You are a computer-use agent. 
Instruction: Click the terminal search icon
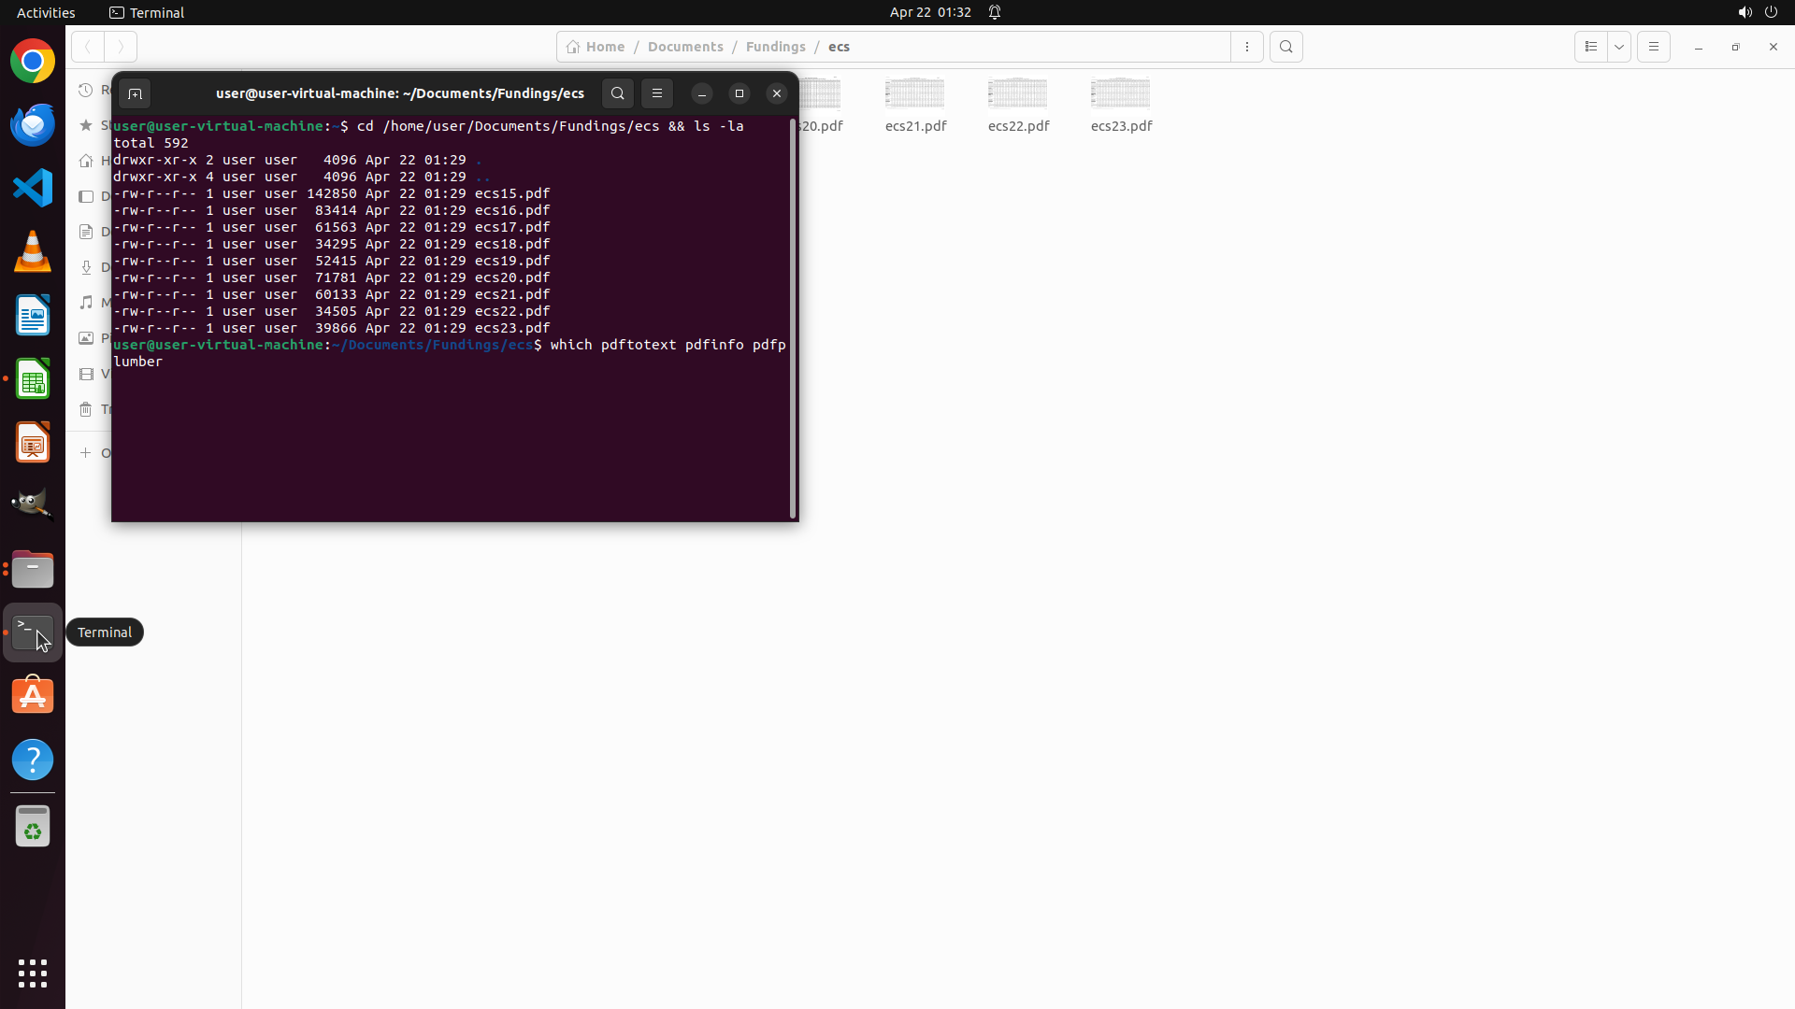click(x=617, y=93)
